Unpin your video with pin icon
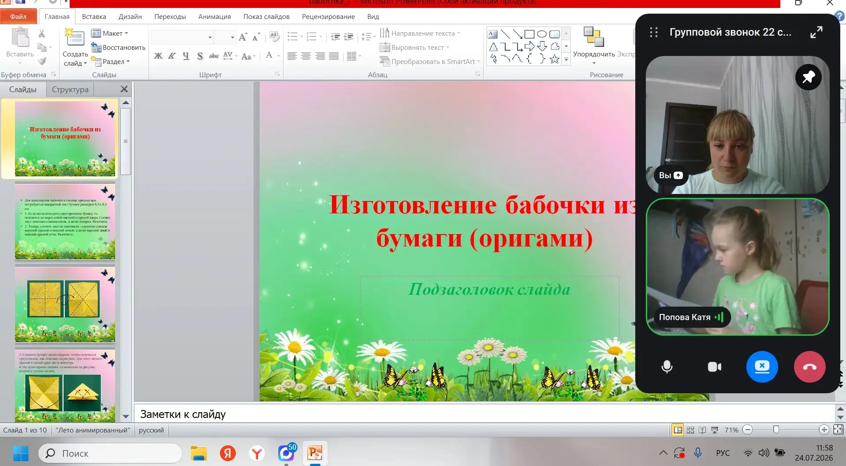Screen dimensions: 846x466 [x=809, y=77]
